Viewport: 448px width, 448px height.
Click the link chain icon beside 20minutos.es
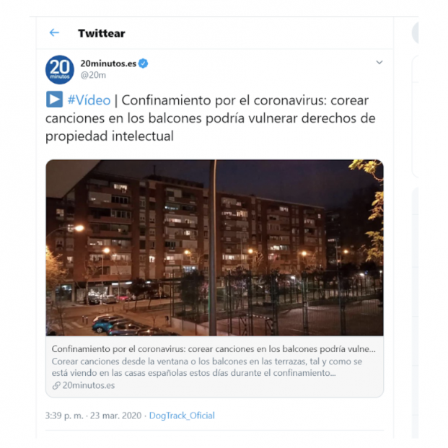[x=56, y=386]
